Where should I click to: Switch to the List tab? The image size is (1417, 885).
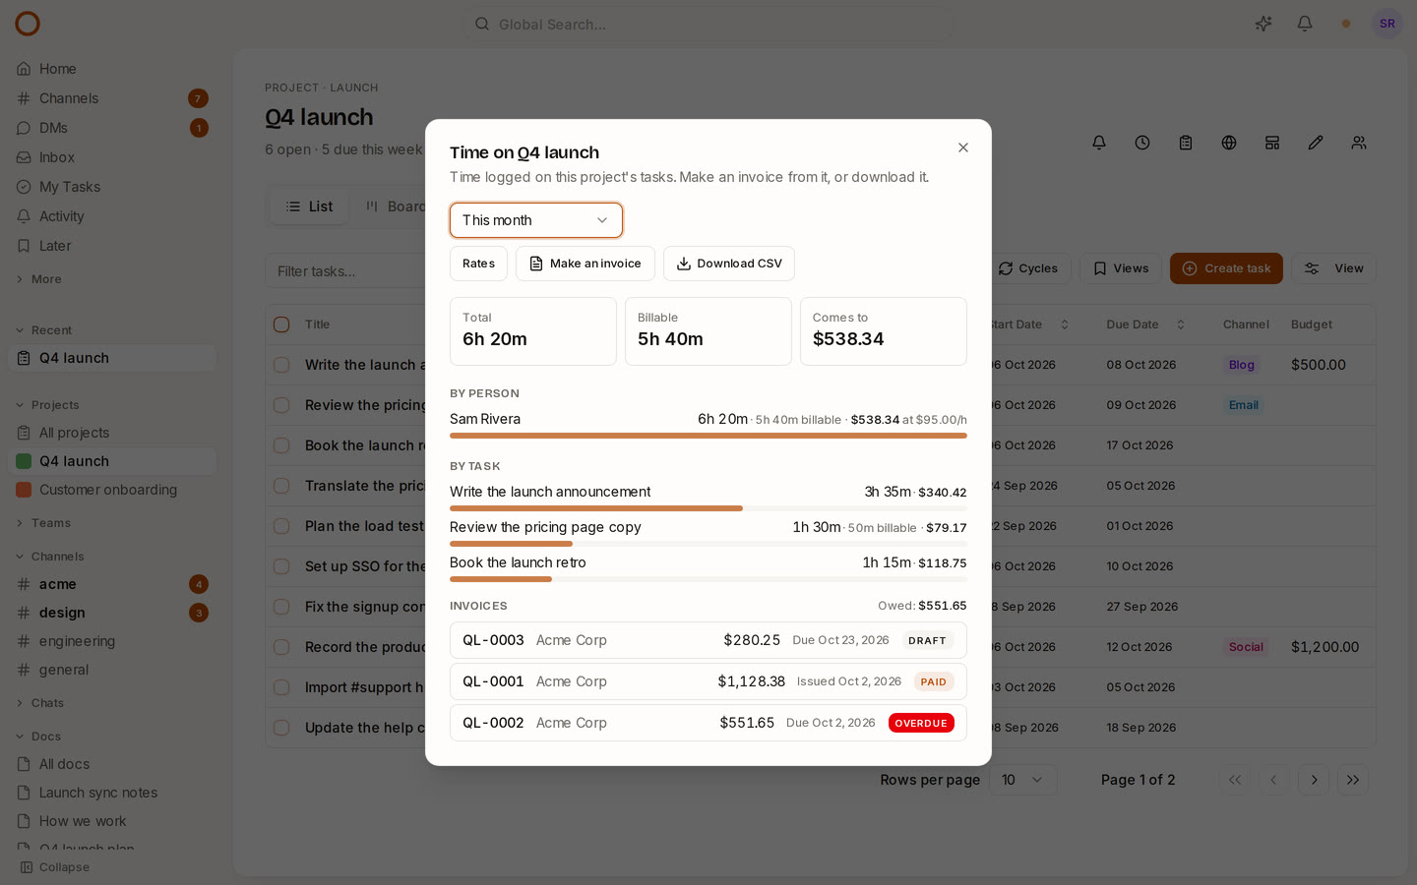[x=309, y=206]
